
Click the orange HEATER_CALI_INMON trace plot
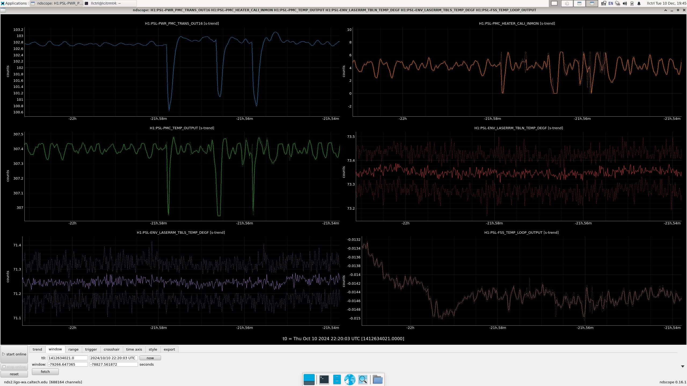tap(517, 72)
